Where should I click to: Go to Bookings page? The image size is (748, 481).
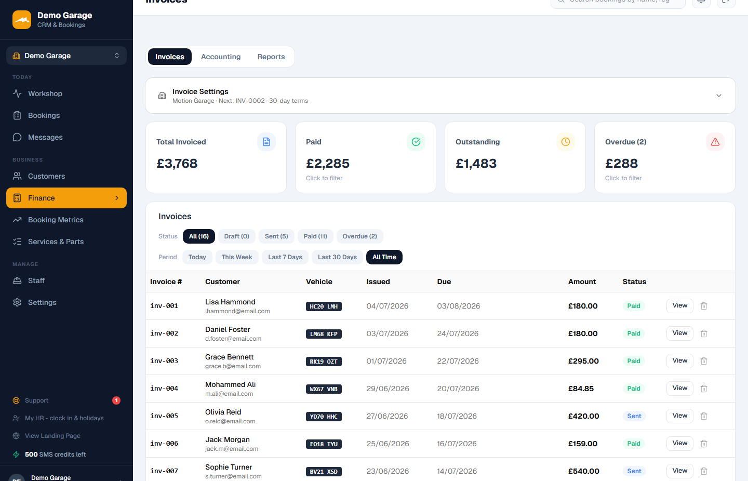pyautogui.click(x=66, y=115)
